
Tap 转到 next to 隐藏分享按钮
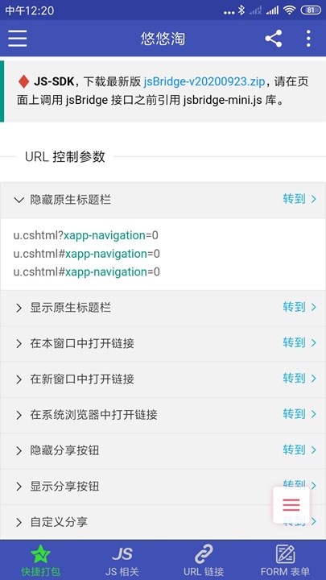(299, 450)
